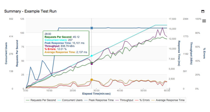Click the Elapsed Time axis title
210x112 pixels.
(x=96, y=94)
